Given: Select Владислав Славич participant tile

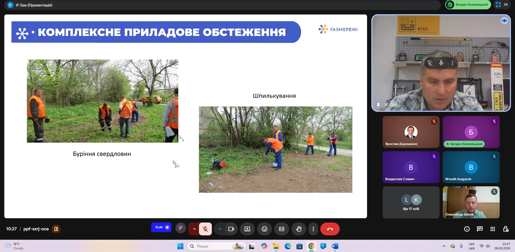Looking at the screenshot, I should click(411, 167).
